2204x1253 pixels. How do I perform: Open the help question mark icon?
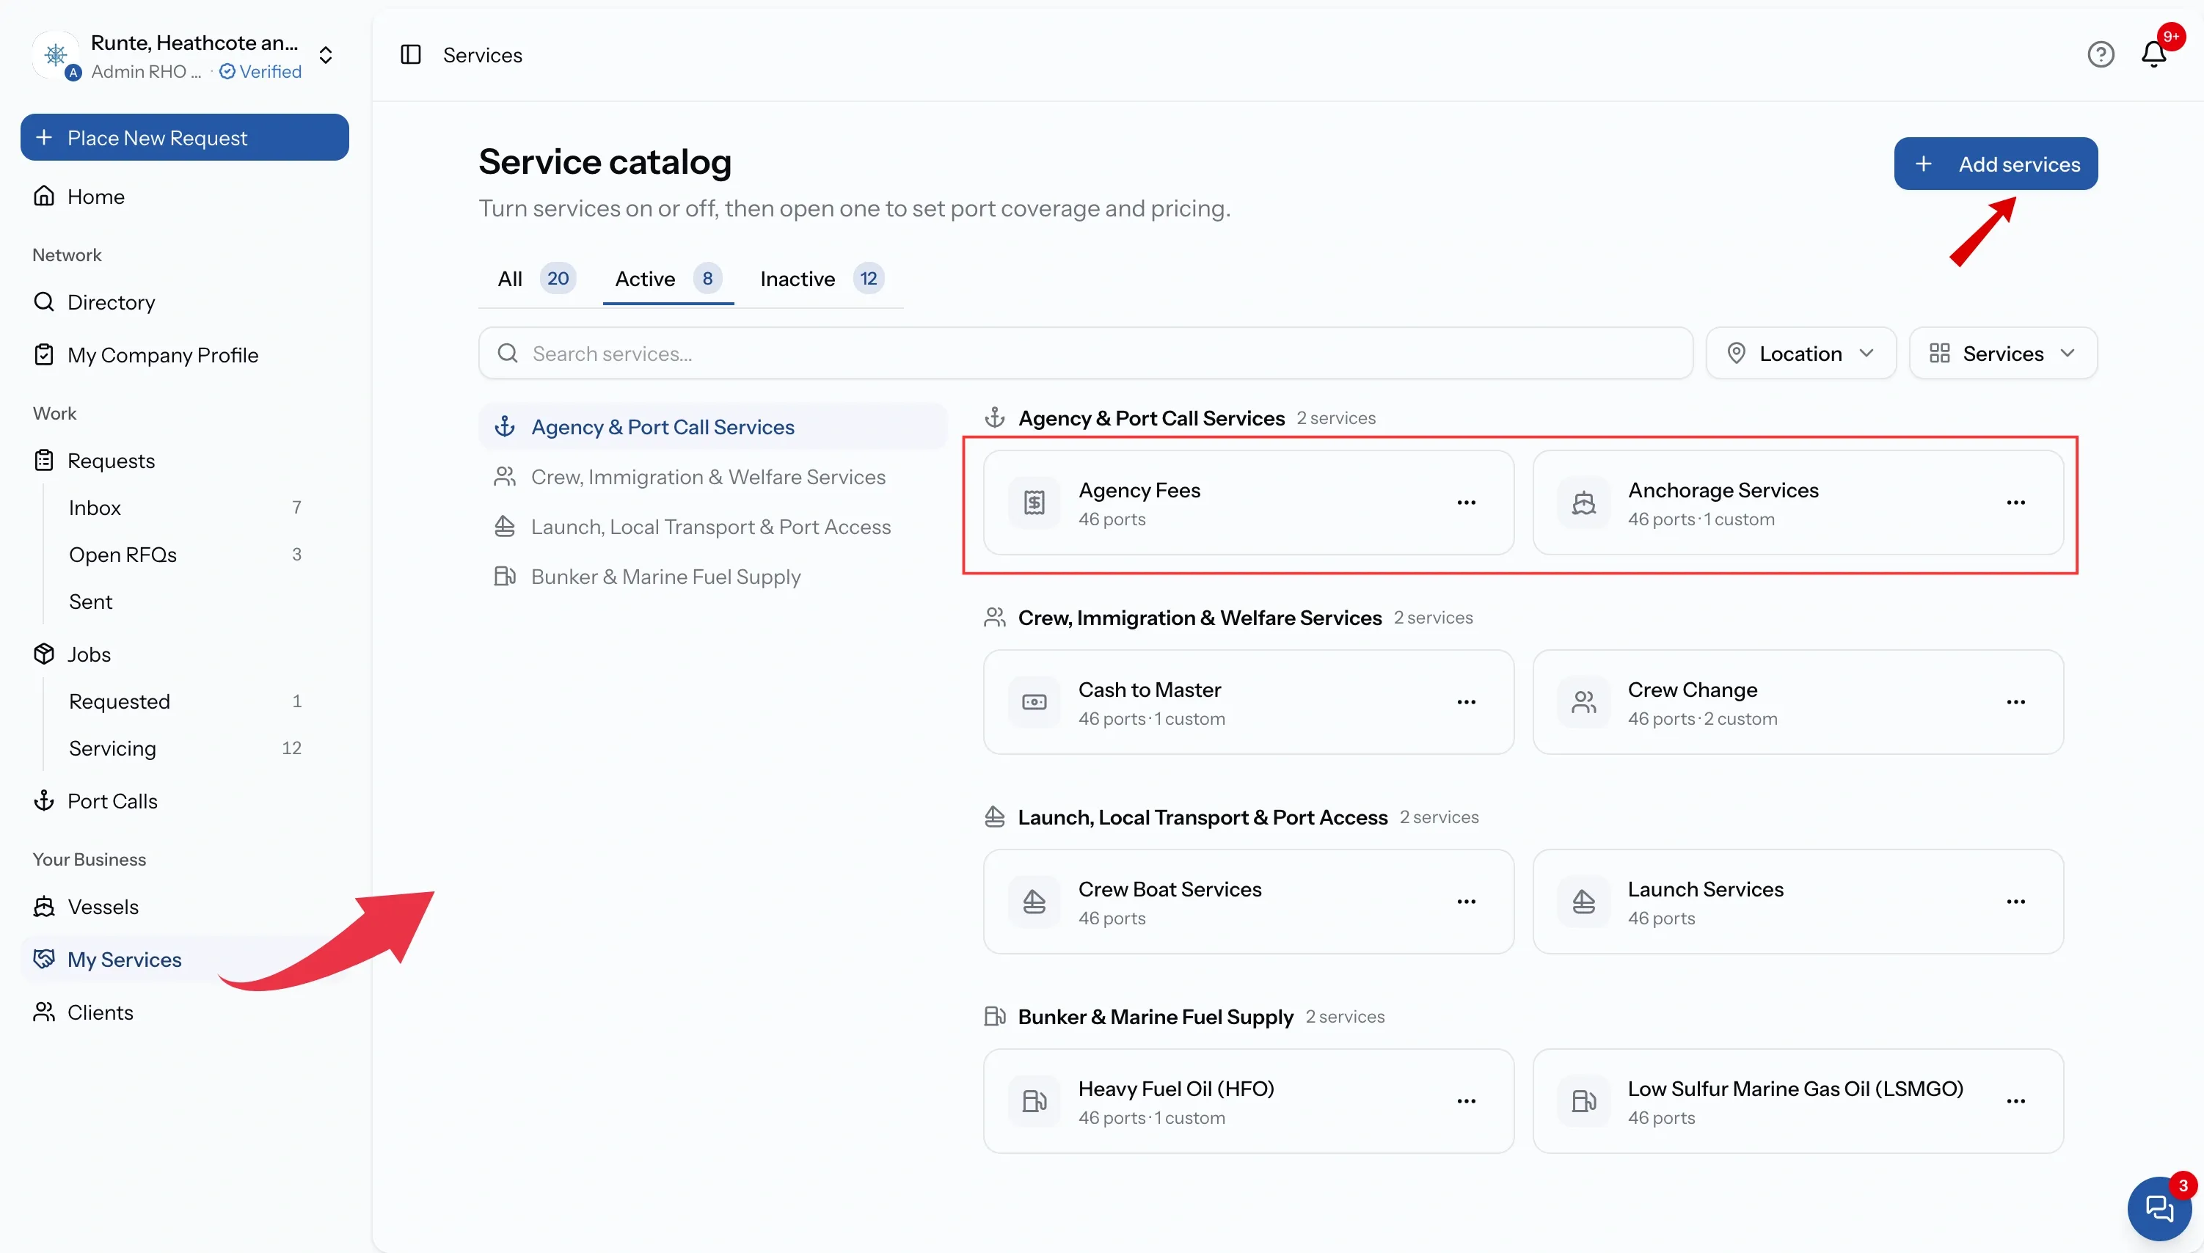pos(2101,55)
